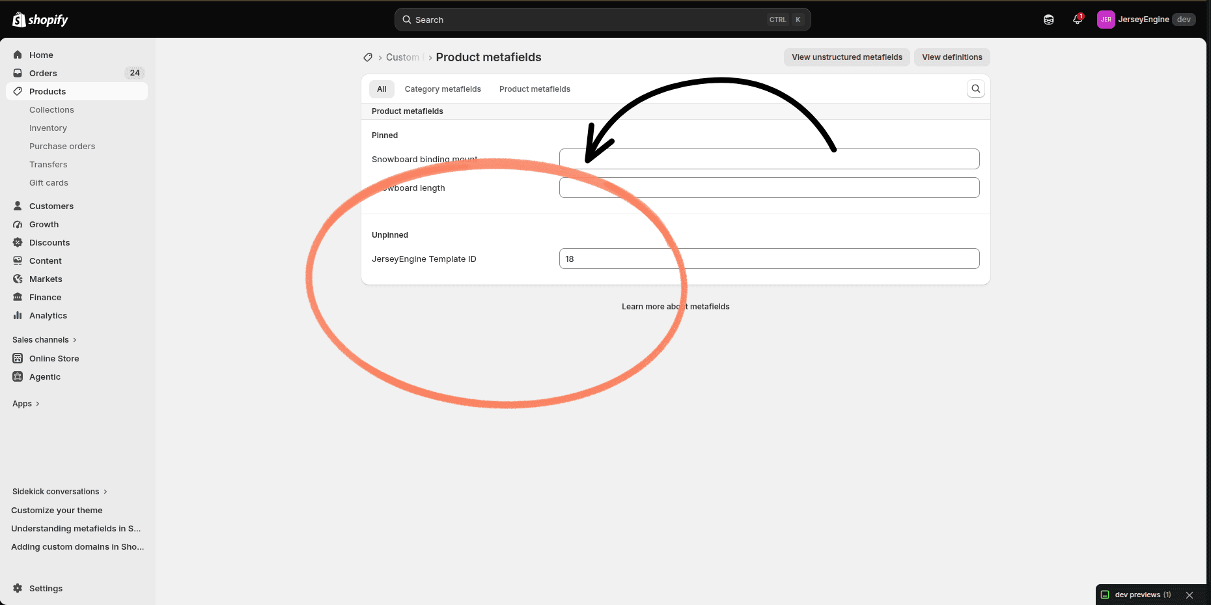Screen dimensions: 1211x605
Task: Select the All tab
Action: click(x=382, y=89)
